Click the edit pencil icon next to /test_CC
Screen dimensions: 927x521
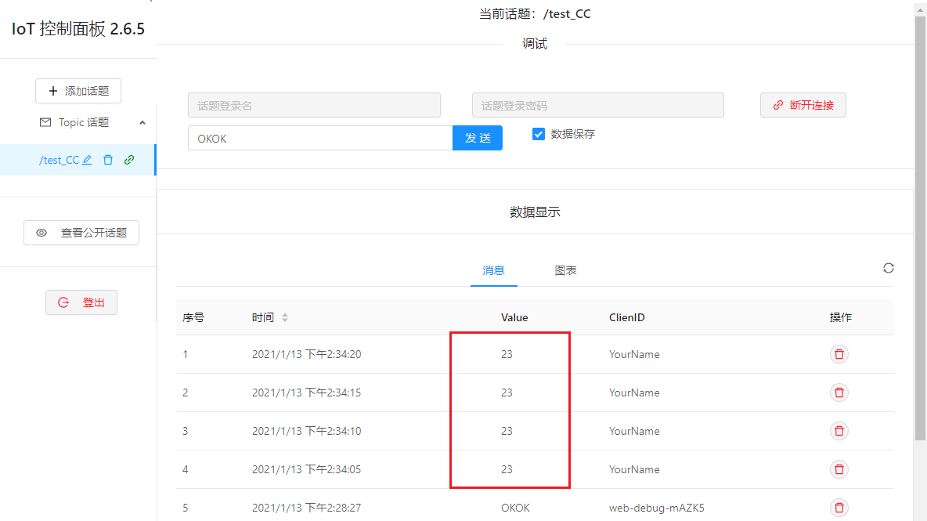87,160
